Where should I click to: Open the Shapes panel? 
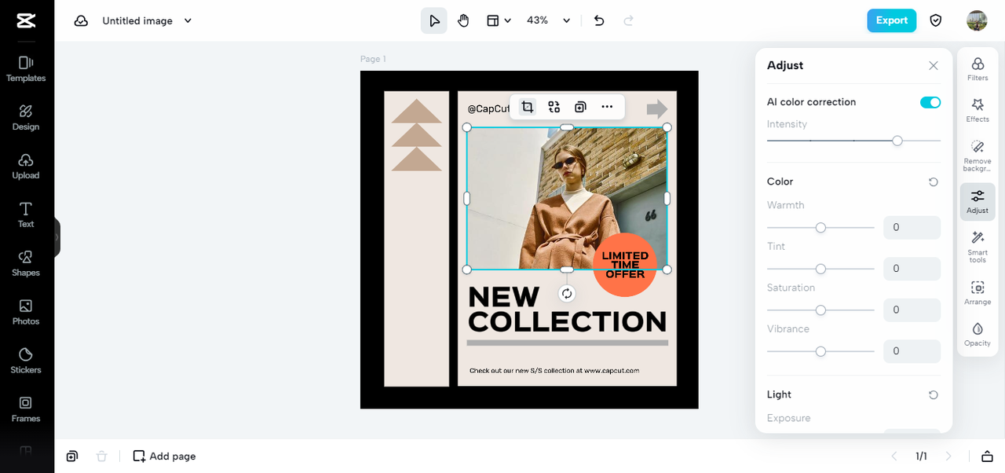pyautogui.click(x=26, y=263)
